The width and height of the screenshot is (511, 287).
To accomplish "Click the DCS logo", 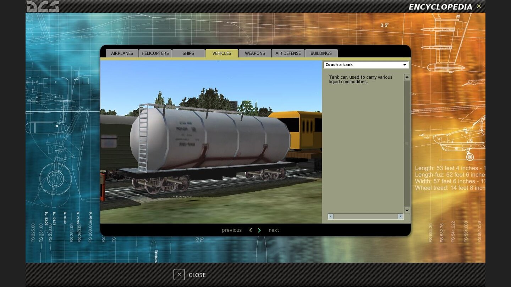I will coord(43,6).
